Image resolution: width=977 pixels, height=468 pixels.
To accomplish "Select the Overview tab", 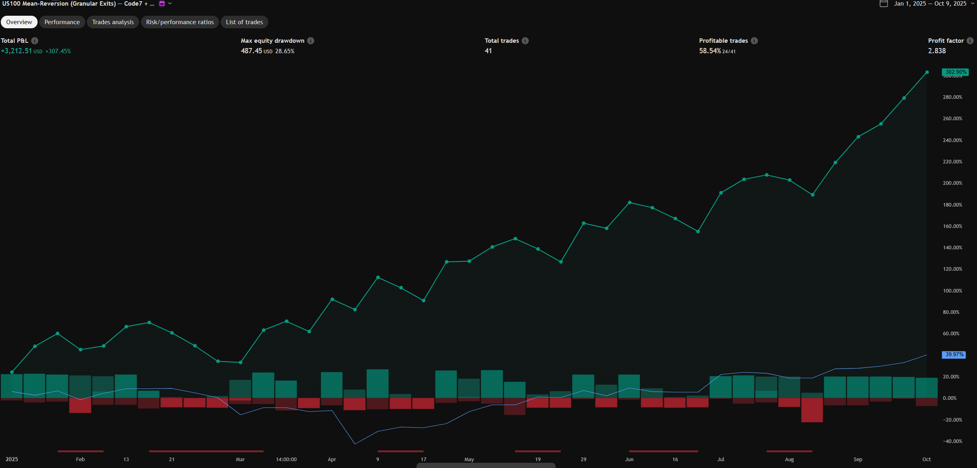I will 19,22.
